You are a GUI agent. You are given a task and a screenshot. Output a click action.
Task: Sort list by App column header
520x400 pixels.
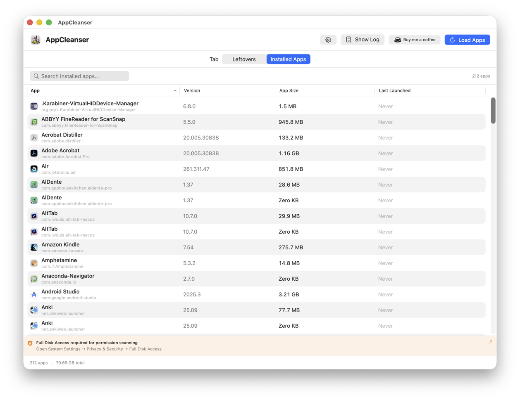point(103,90)
